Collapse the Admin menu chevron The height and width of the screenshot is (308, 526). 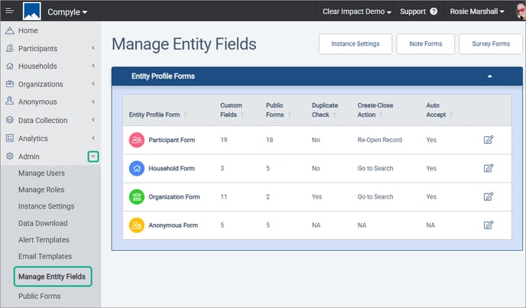pos(93,157)
